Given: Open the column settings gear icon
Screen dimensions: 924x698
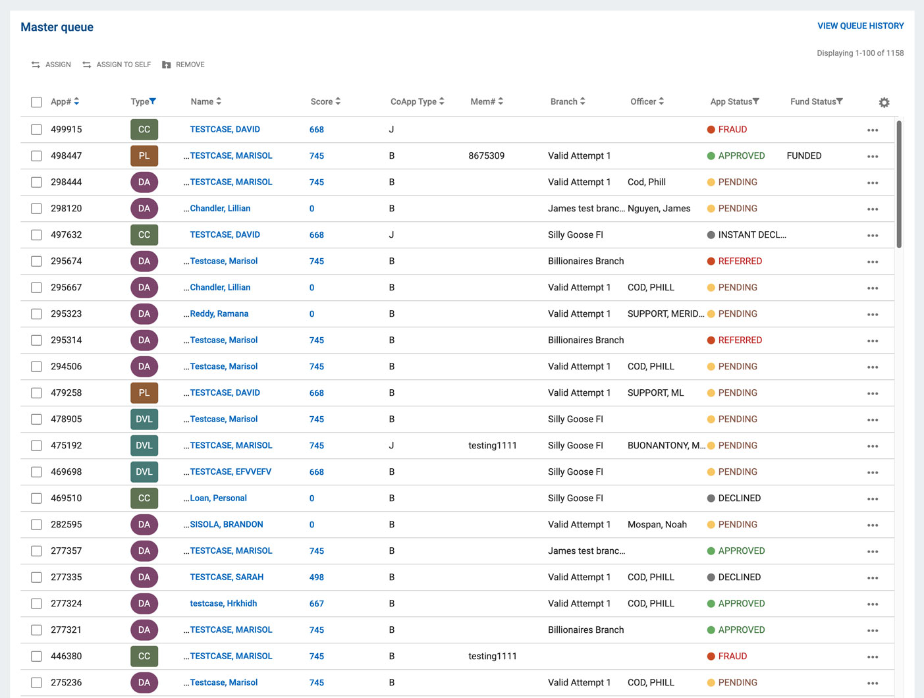Looking at the screenshot, I should tap(884, 102).
